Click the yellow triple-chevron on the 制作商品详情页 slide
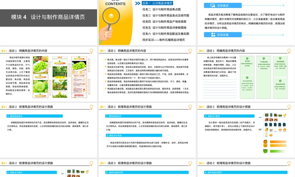This screenshot has width=295, height=177. (x=202, y=163)
